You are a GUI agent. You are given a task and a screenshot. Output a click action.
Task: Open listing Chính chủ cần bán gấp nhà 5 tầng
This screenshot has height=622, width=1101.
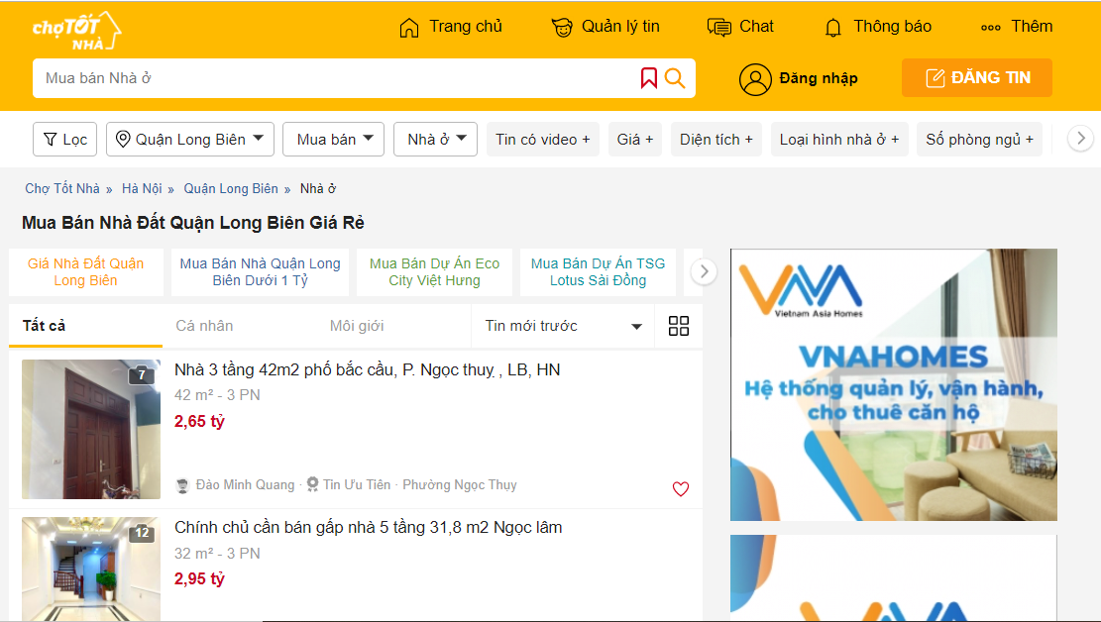tap(368, 527)
